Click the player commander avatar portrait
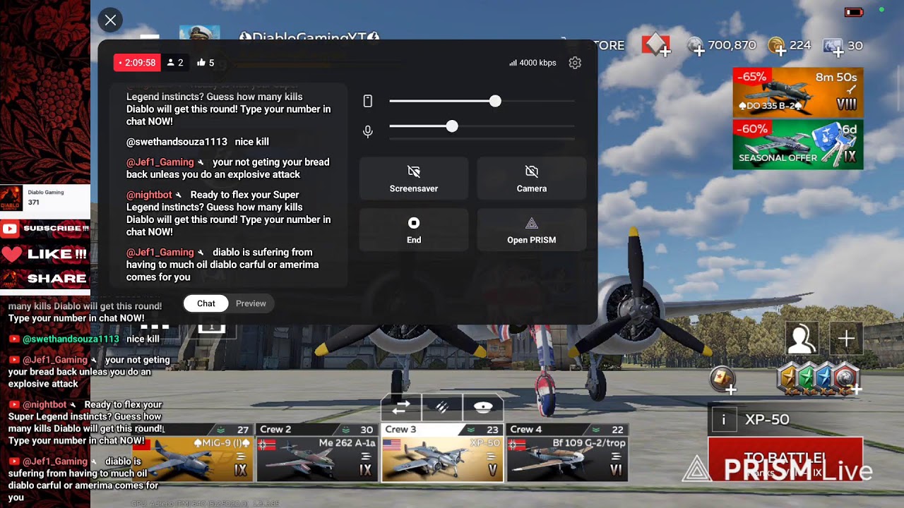Screen dimensions: 904x508 198,33
